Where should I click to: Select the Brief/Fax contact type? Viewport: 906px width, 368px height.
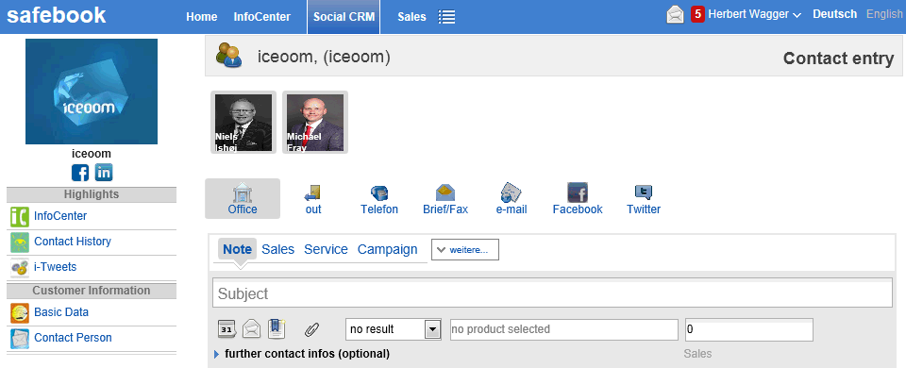click(x=445, y=200)
